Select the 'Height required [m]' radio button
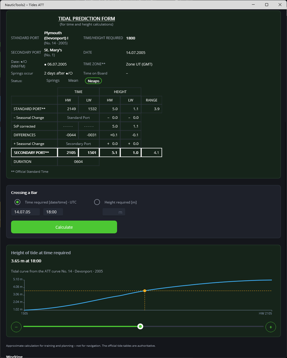 coord(97,202)
